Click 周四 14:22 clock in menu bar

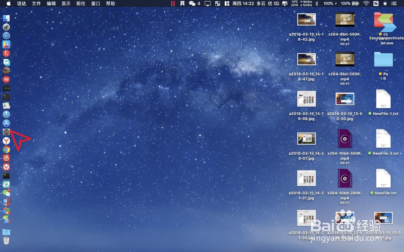243,3
